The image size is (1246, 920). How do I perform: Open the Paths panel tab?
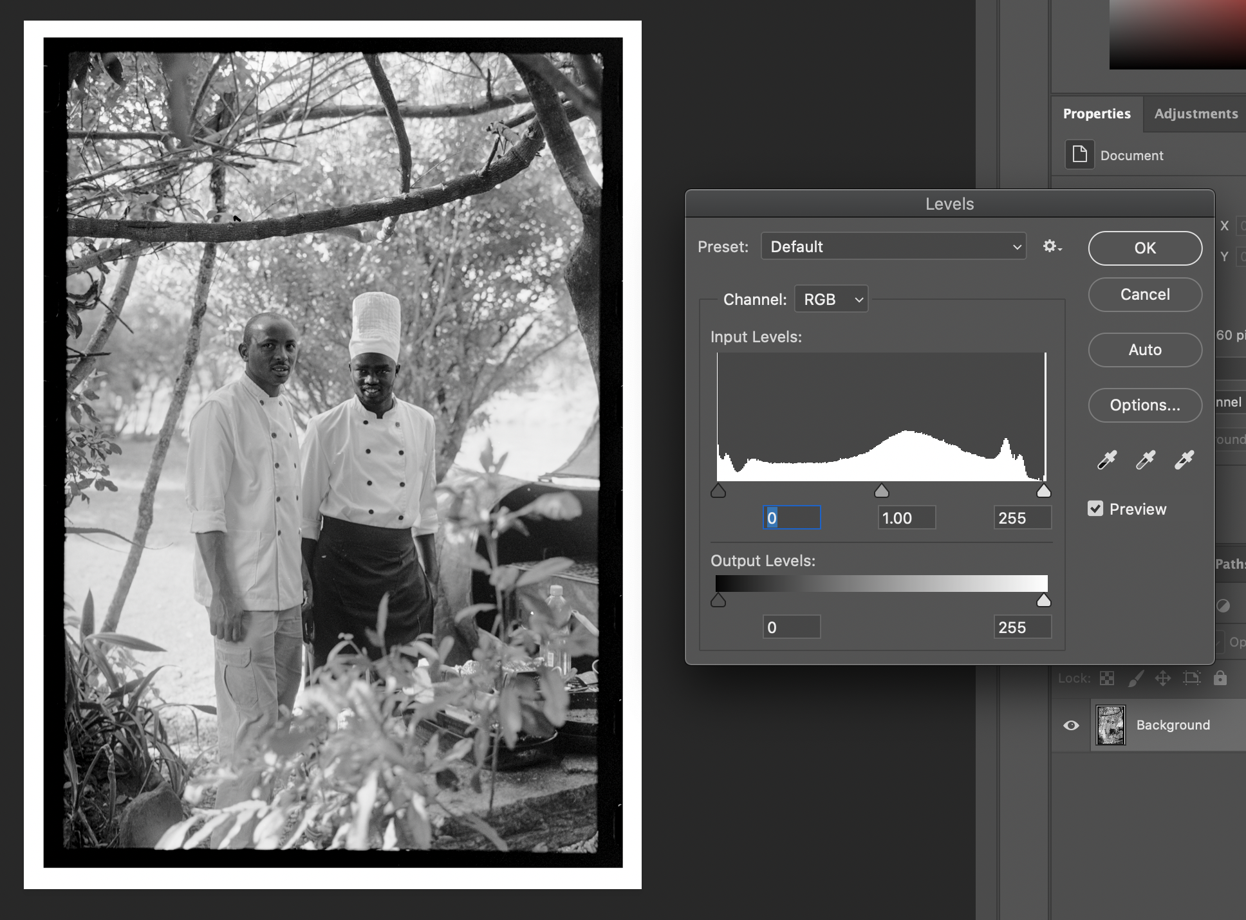pyautogui.click(x=1231, y=564)
